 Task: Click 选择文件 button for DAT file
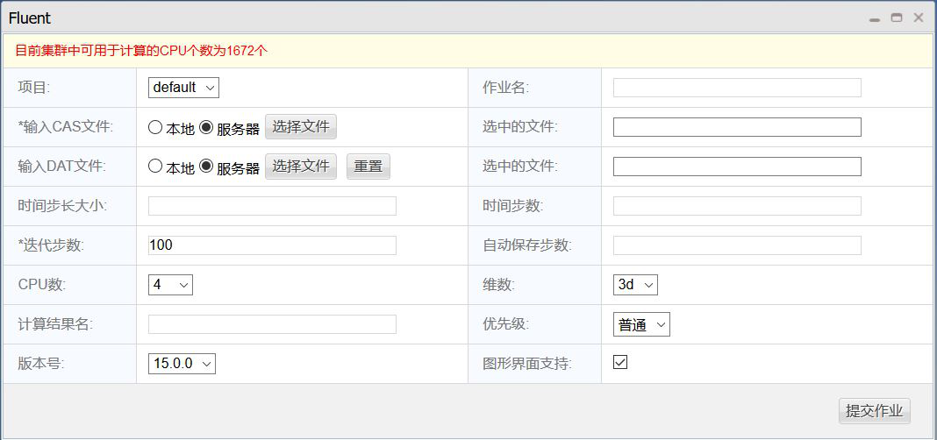click(301, 166)
